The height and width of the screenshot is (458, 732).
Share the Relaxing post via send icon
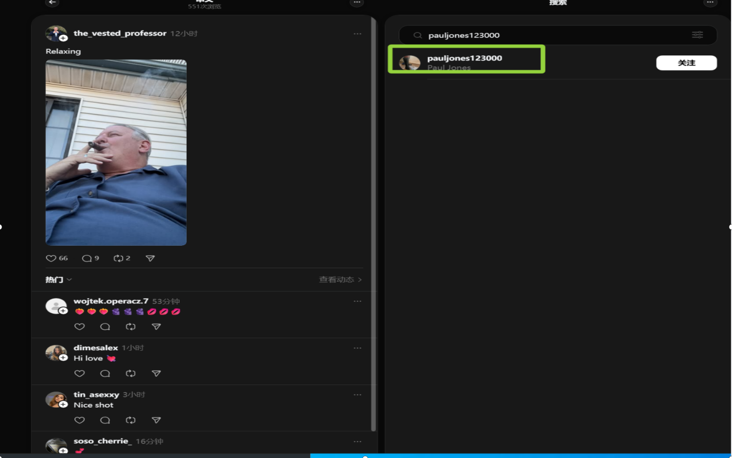pos(150,258)
